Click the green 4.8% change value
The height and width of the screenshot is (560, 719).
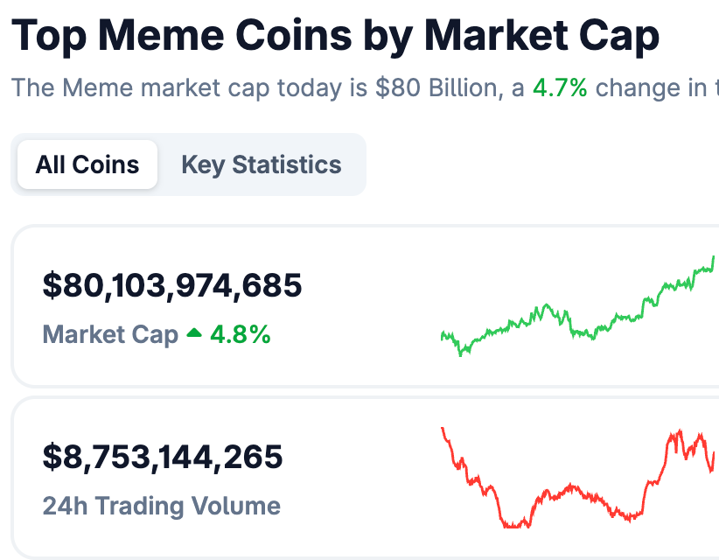(241, 334)
